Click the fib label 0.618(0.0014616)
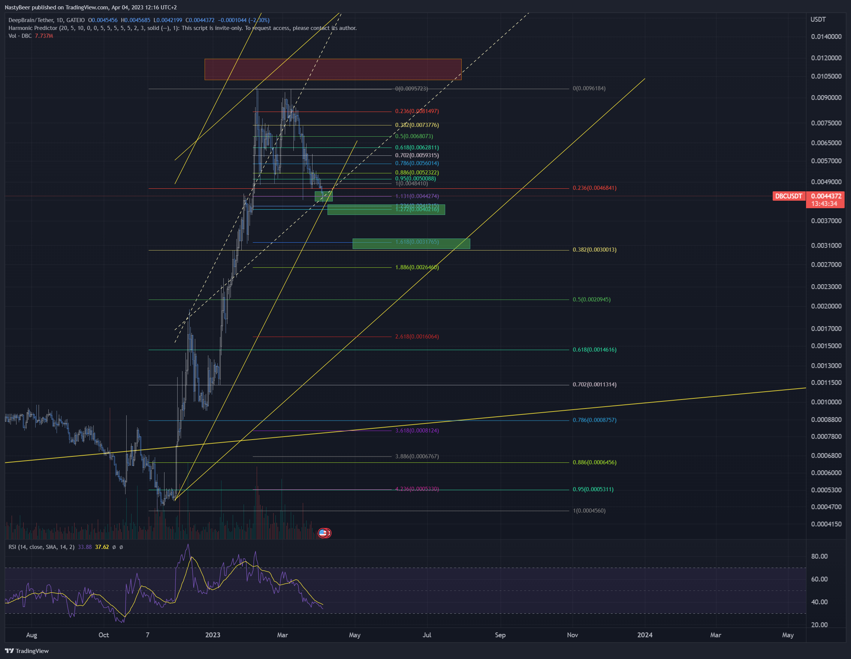Screen dimensions: 851x659 click(594, 350)
